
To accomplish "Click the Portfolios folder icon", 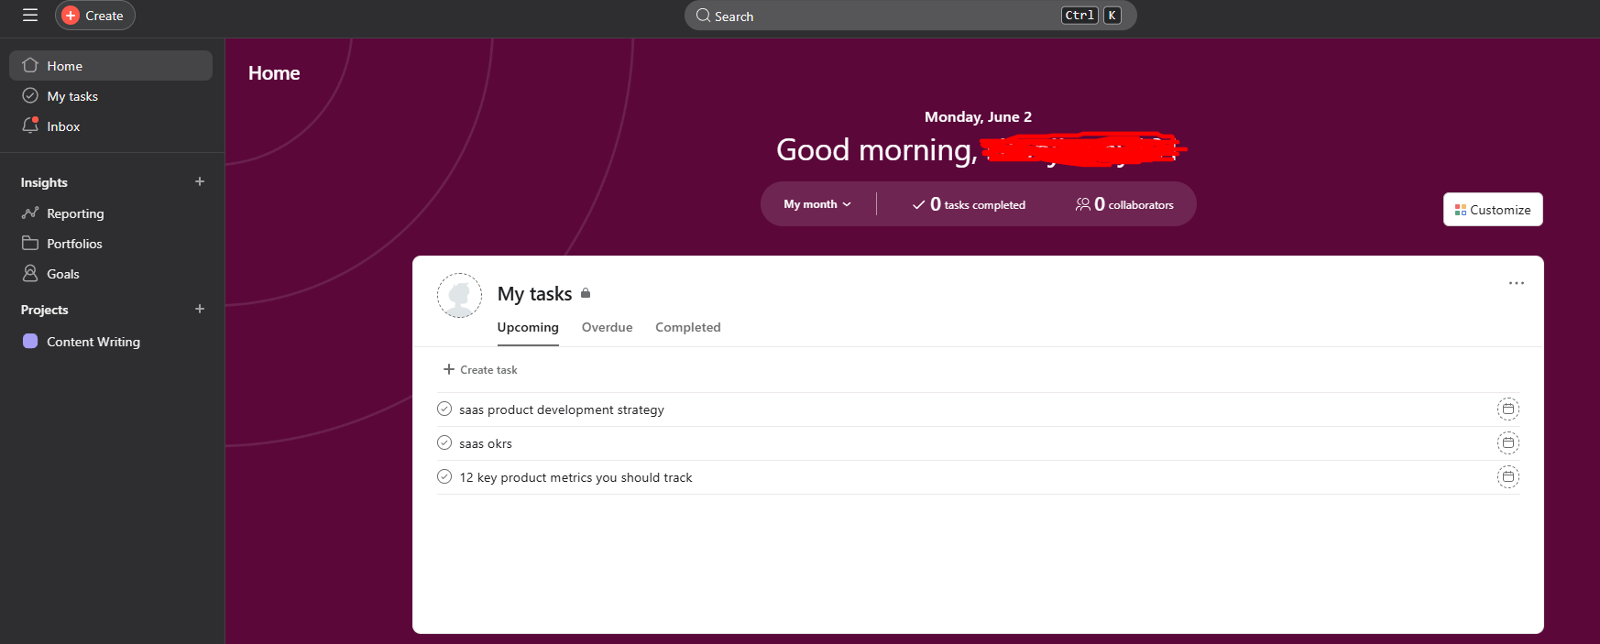I will tap(30, 243).
